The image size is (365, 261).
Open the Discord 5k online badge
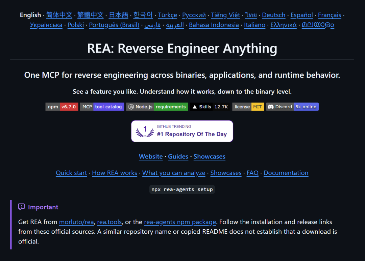pos(292,107)
